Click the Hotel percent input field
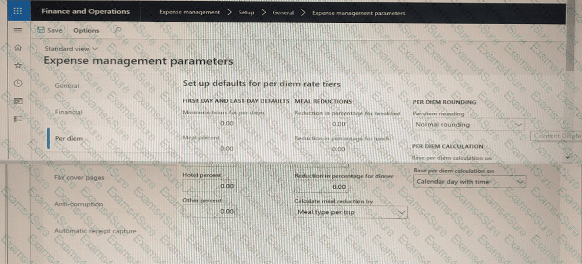The height and width of the screenshot is (264, 582). [x=209, y=186]
